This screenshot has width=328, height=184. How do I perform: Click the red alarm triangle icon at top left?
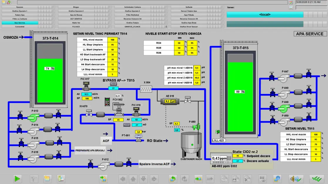click(9, 2)
